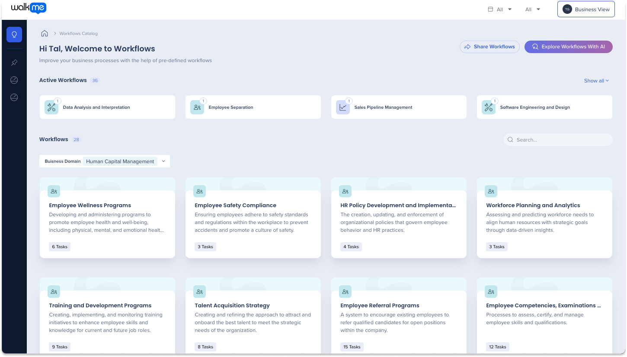The width and height of the screenshot is (627, 357).
Task: Open Workforce Planning and Analytics title
Action: (533, 205)
